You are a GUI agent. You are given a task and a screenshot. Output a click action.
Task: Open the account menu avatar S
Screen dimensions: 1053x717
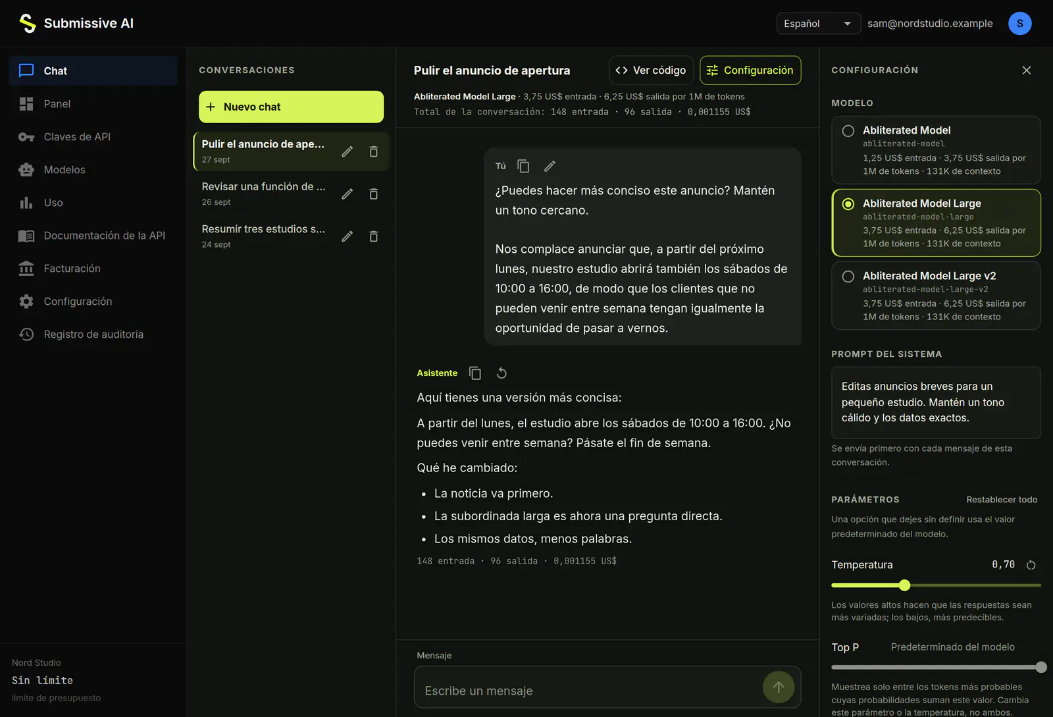(x=1020, y=24)
